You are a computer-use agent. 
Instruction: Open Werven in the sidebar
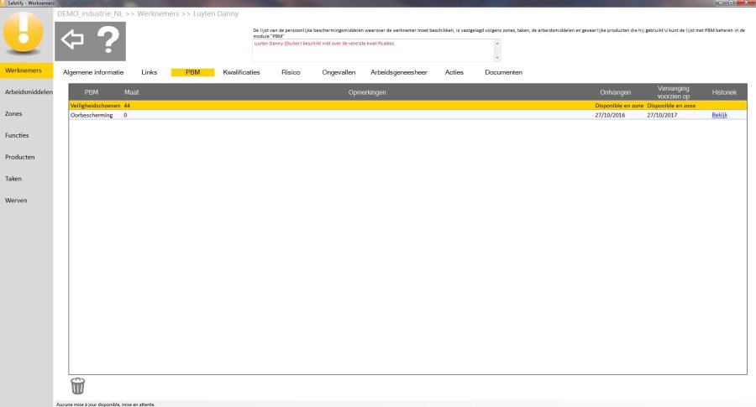tap(16, 201)
